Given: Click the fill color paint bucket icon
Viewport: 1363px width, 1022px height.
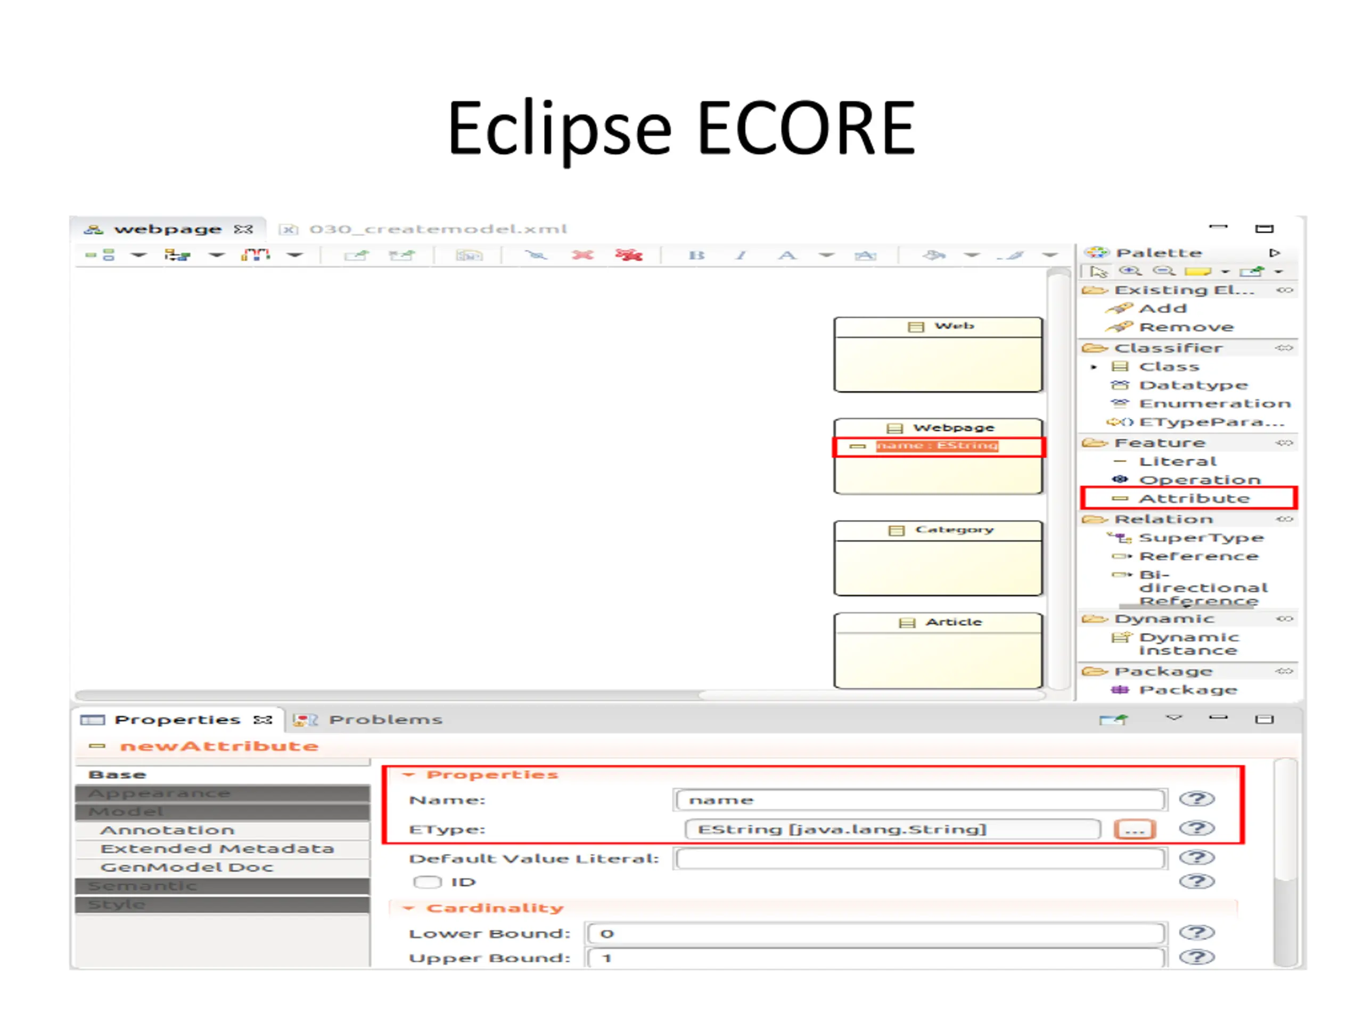Looking at the screenshot, I should pos(935,255).
